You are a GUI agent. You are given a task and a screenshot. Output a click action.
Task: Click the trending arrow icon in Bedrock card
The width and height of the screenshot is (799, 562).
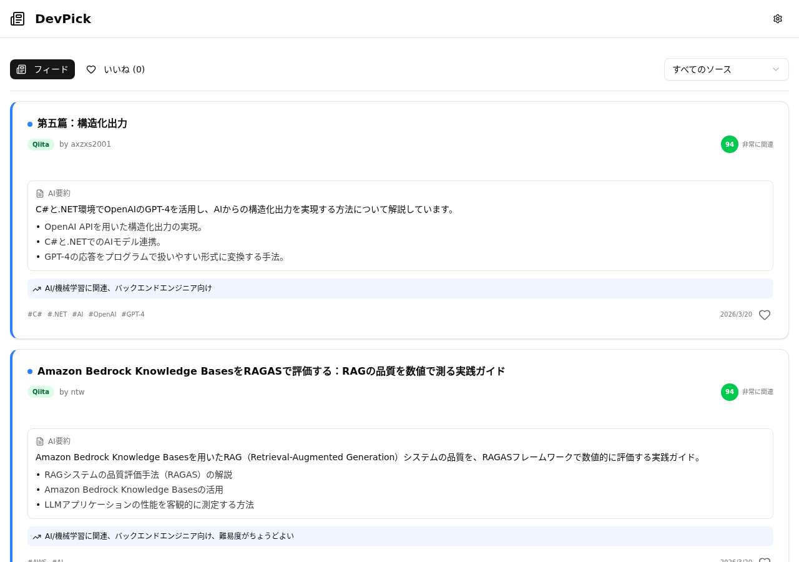coord(37,537)
